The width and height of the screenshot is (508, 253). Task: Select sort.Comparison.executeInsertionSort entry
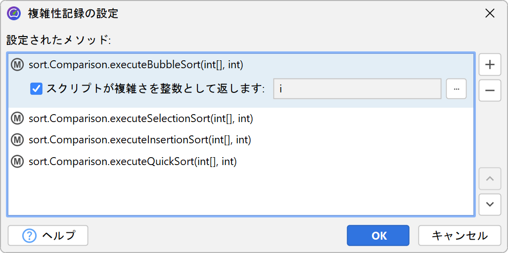click(x=140, y=140)
